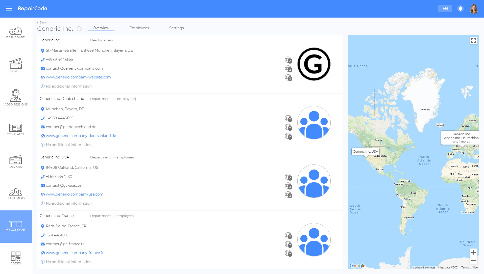This screenshot has width=484, height=274.
Task: Go to Tickets in sidebar
Action: (16, 65)
